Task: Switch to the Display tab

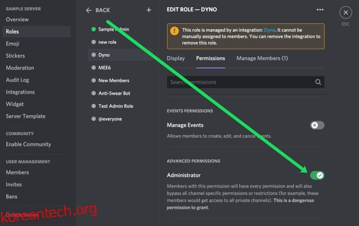Action: pos(176,58)
